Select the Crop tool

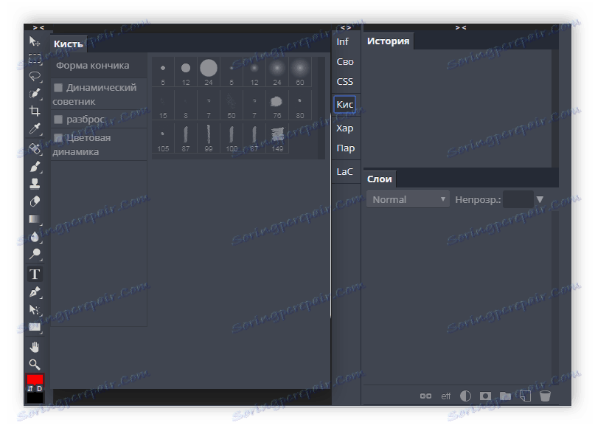click(x=35, y=111)
